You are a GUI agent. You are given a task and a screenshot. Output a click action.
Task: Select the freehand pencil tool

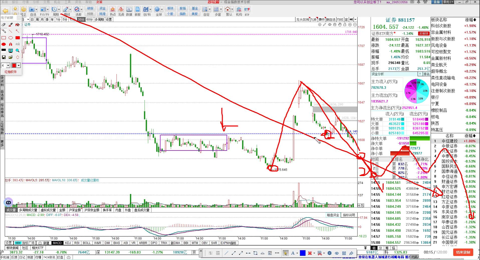tap(4, 31)
